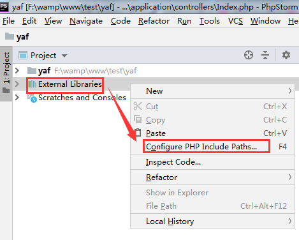Open the Project view dropdown arrow

pos(64,56)
